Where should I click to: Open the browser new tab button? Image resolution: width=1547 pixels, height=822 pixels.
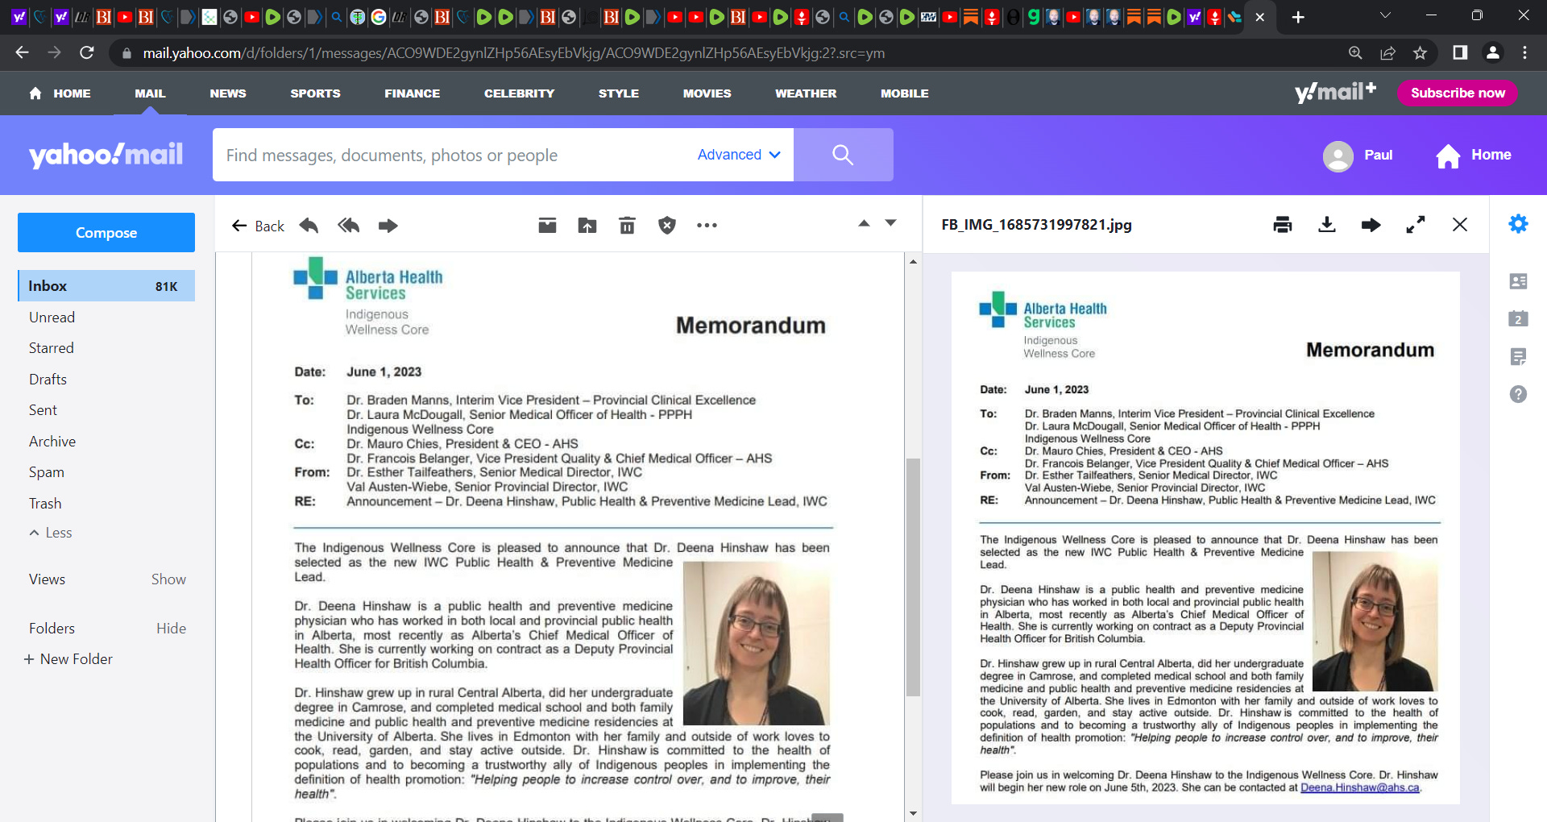click(1298, 17)
